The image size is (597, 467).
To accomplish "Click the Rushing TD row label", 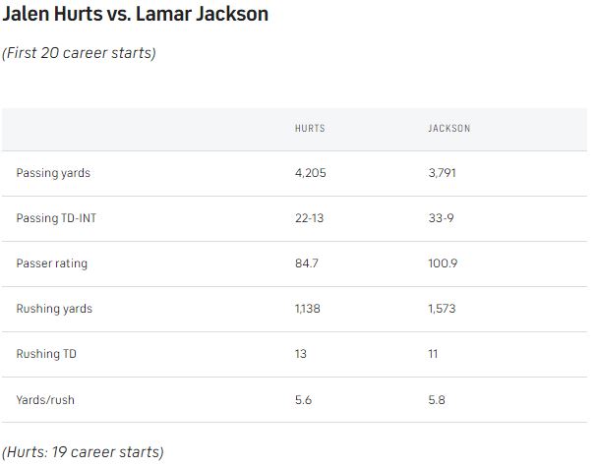I will [x=46, y=354].
